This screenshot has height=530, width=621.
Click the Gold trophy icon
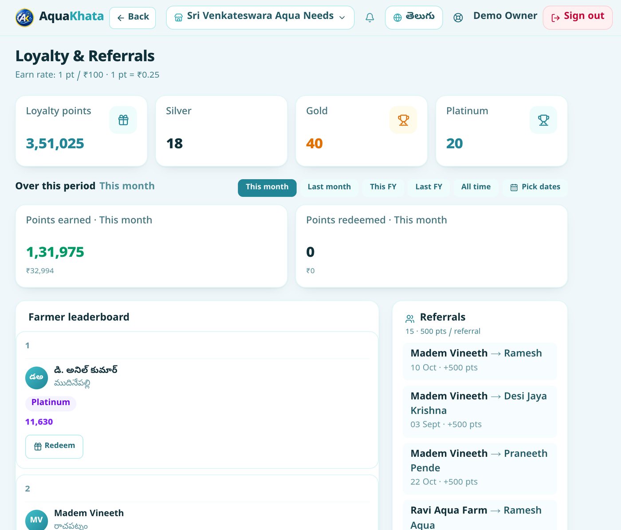tap(403, 120)
